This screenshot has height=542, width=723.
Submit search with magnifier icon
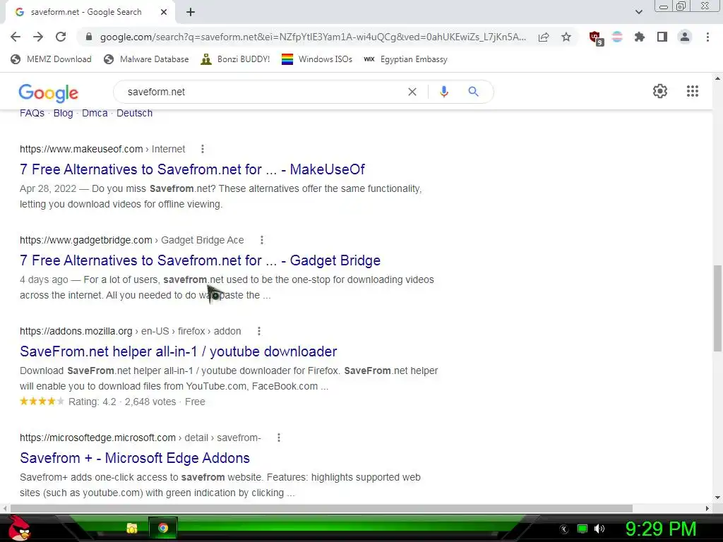[473, 92]
